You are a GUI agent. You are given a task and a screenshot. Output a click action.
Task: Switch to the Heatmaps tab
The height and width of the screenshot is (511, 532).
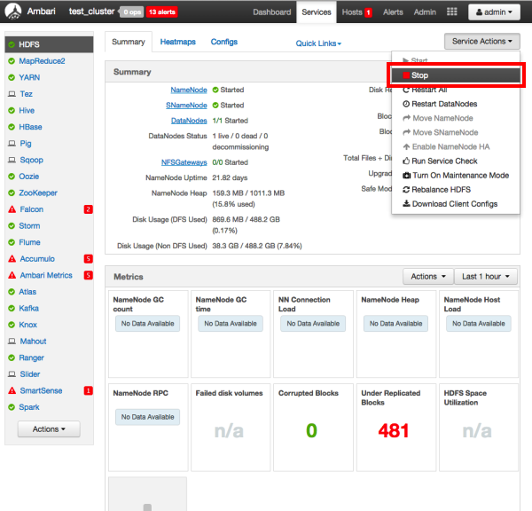tap(177, 42)
